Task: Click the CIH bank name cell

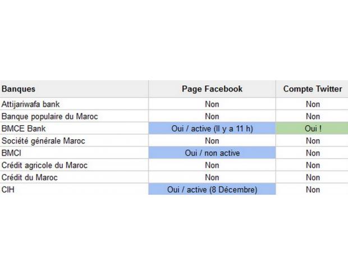Action: coord(9,190)
